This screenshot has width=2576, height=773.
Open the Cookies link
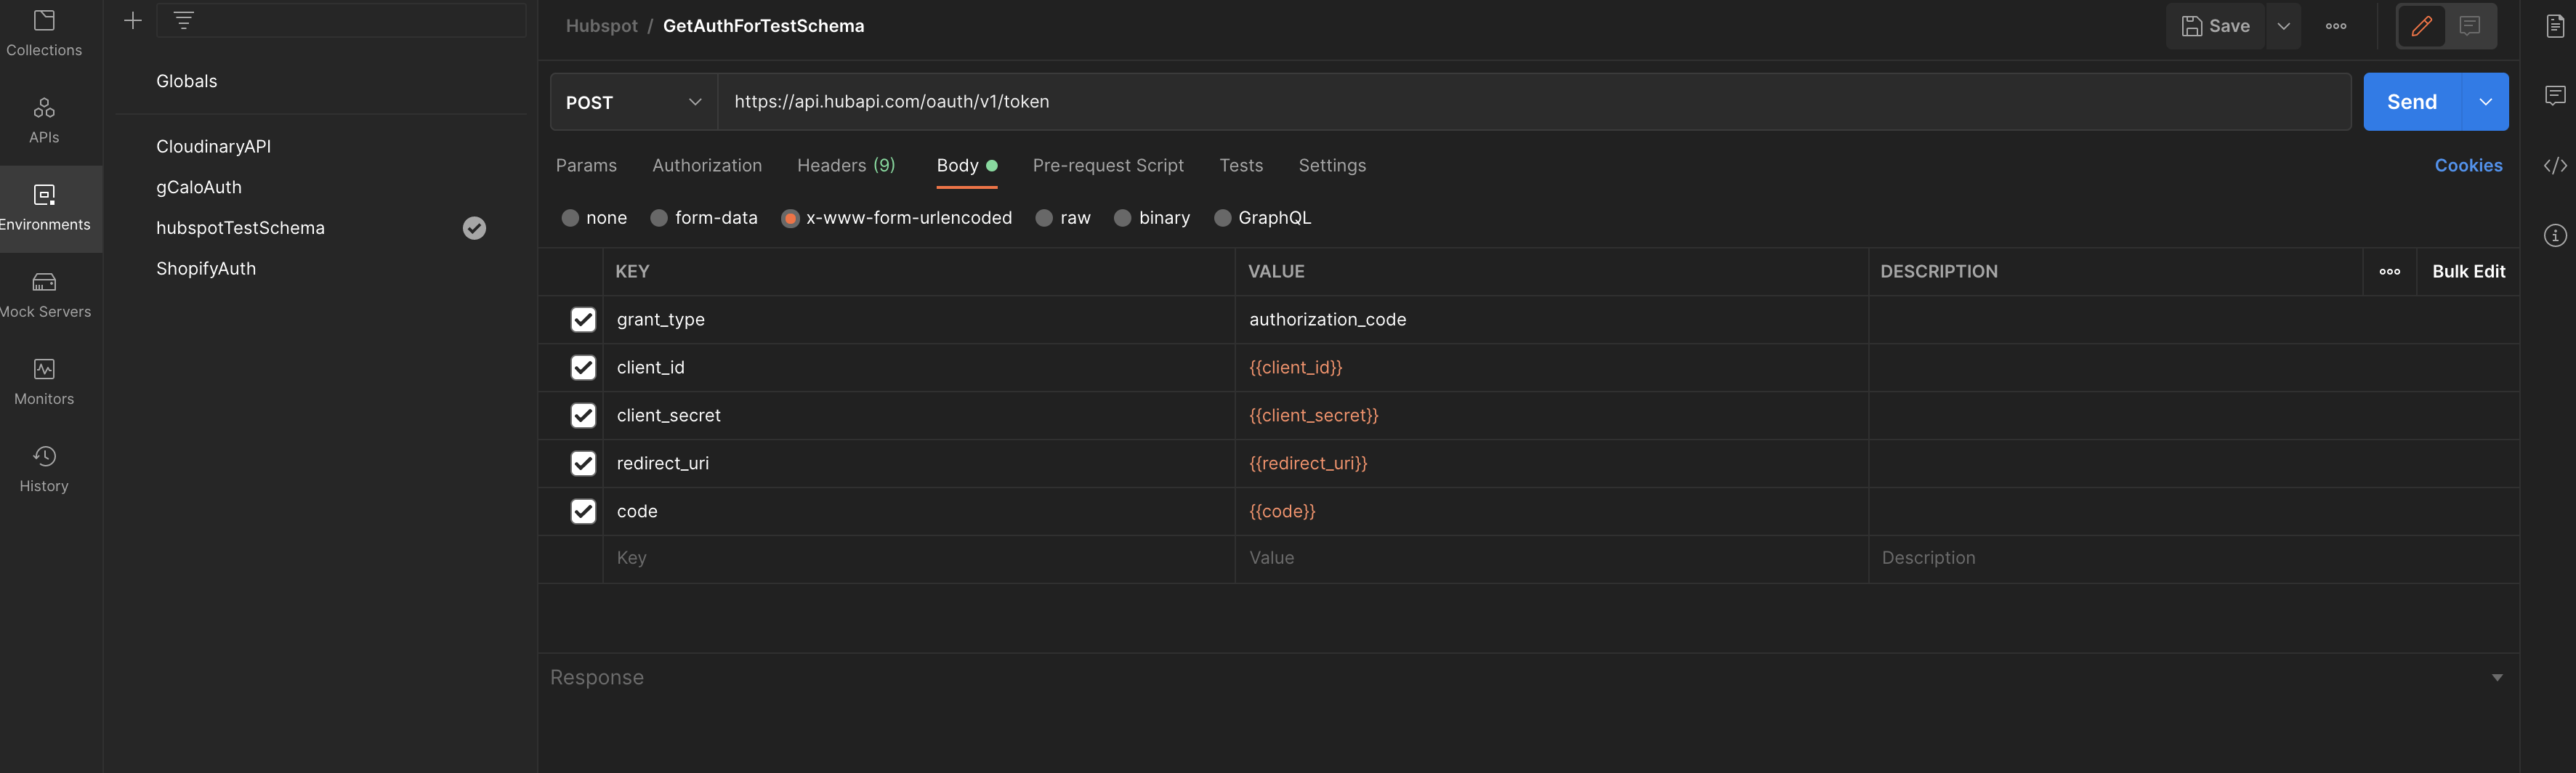click(x=2468, y=165)
